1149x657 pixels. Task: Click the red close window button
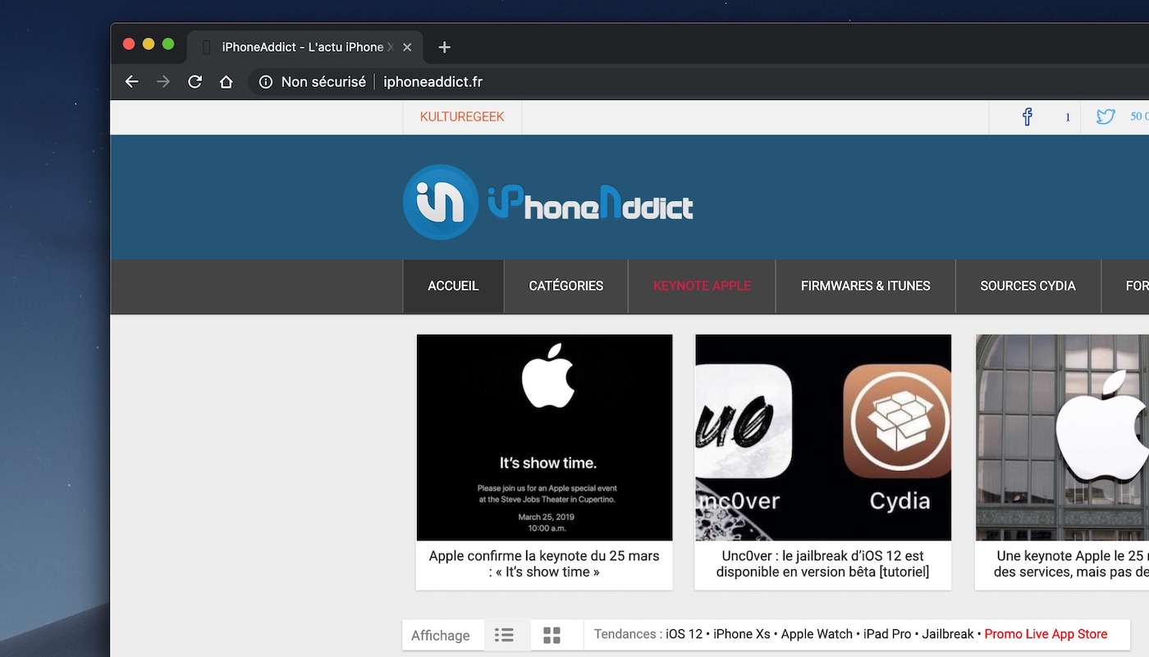(x=129, y=44)
